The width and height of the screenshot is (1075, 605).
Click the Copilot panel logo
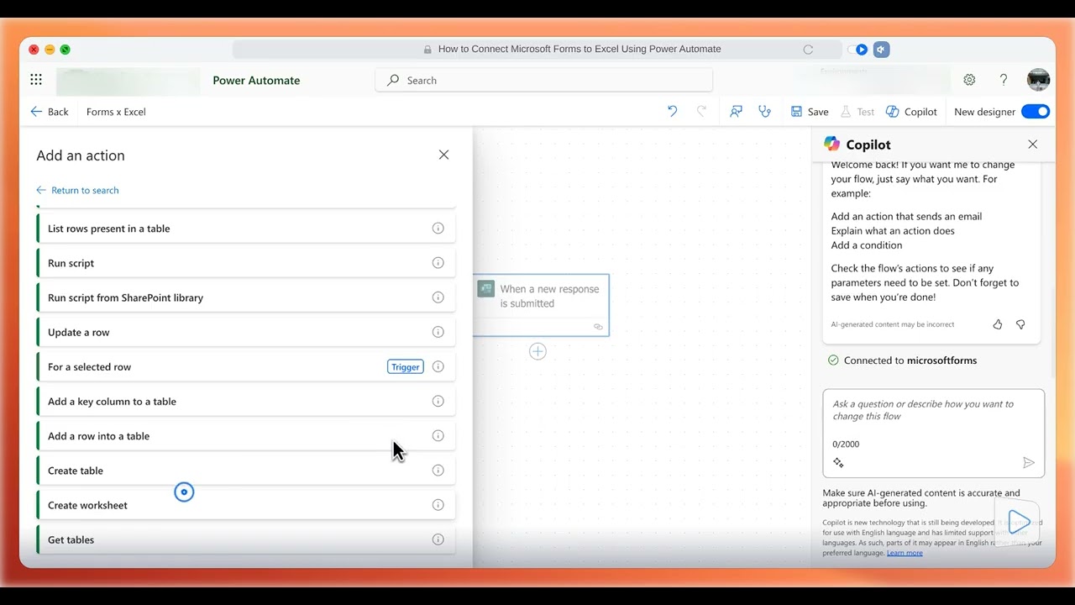click(x=831, y=144)
